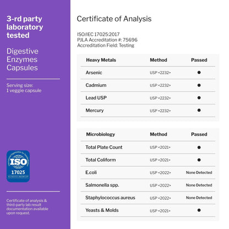Viewport: 229px width, 229px height.
Task: Click E.coli None Detected result
Action: [199, 172]
